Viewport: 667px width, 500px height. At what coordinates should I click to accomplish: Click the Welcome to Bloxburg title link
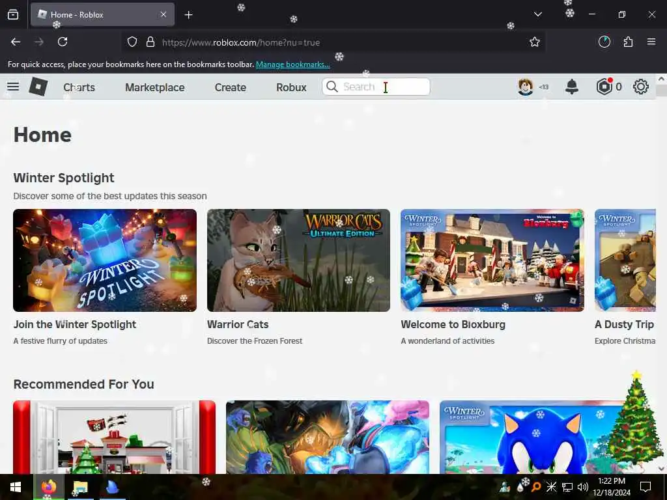(x=453, y=324)
